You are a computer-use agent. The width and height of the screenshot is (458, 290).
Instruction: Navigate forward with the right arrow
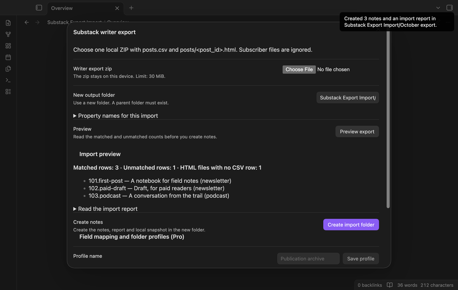[37, 22]
